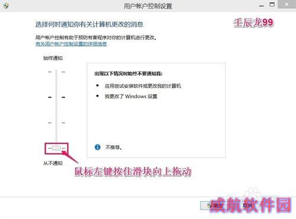Click the 从不通知 label below slider
Screen dimensions: 296x219
pyautogui.click(x=53, y=163)
